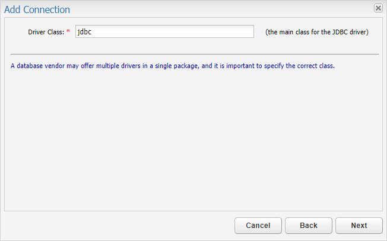Click the empty footer area left of Cancel

119,226
